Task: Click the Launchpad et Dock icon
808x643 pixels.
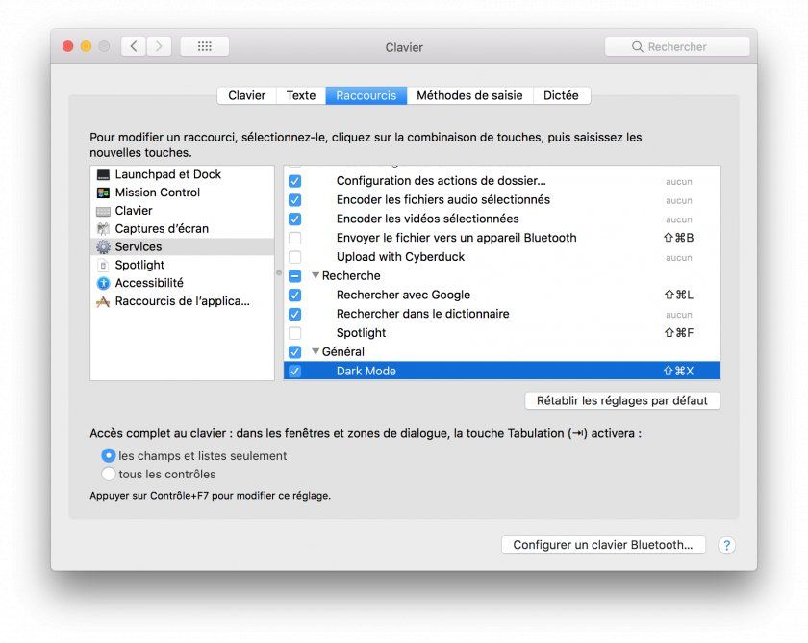Action: click(x=103, y=174)
